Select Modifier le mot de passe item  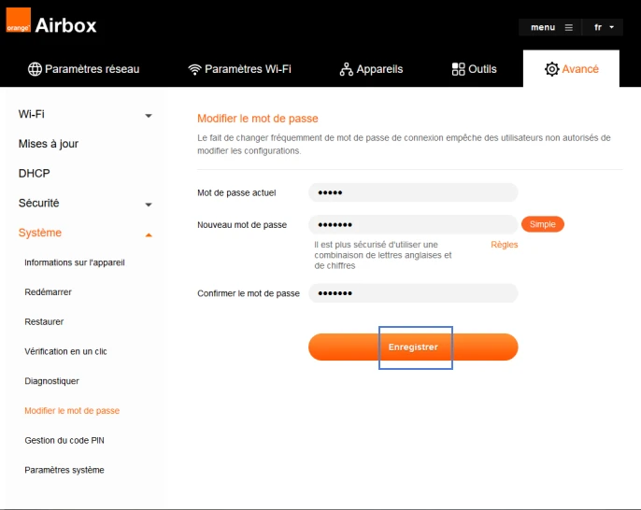(x=72, y=411)
